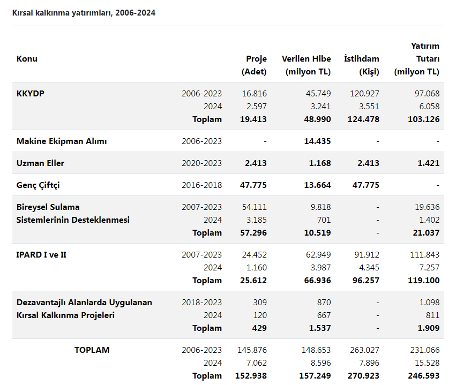This screenshot has height=385, width=456.
Task: Select the "Konu" column header
Action: click(27, 59)
